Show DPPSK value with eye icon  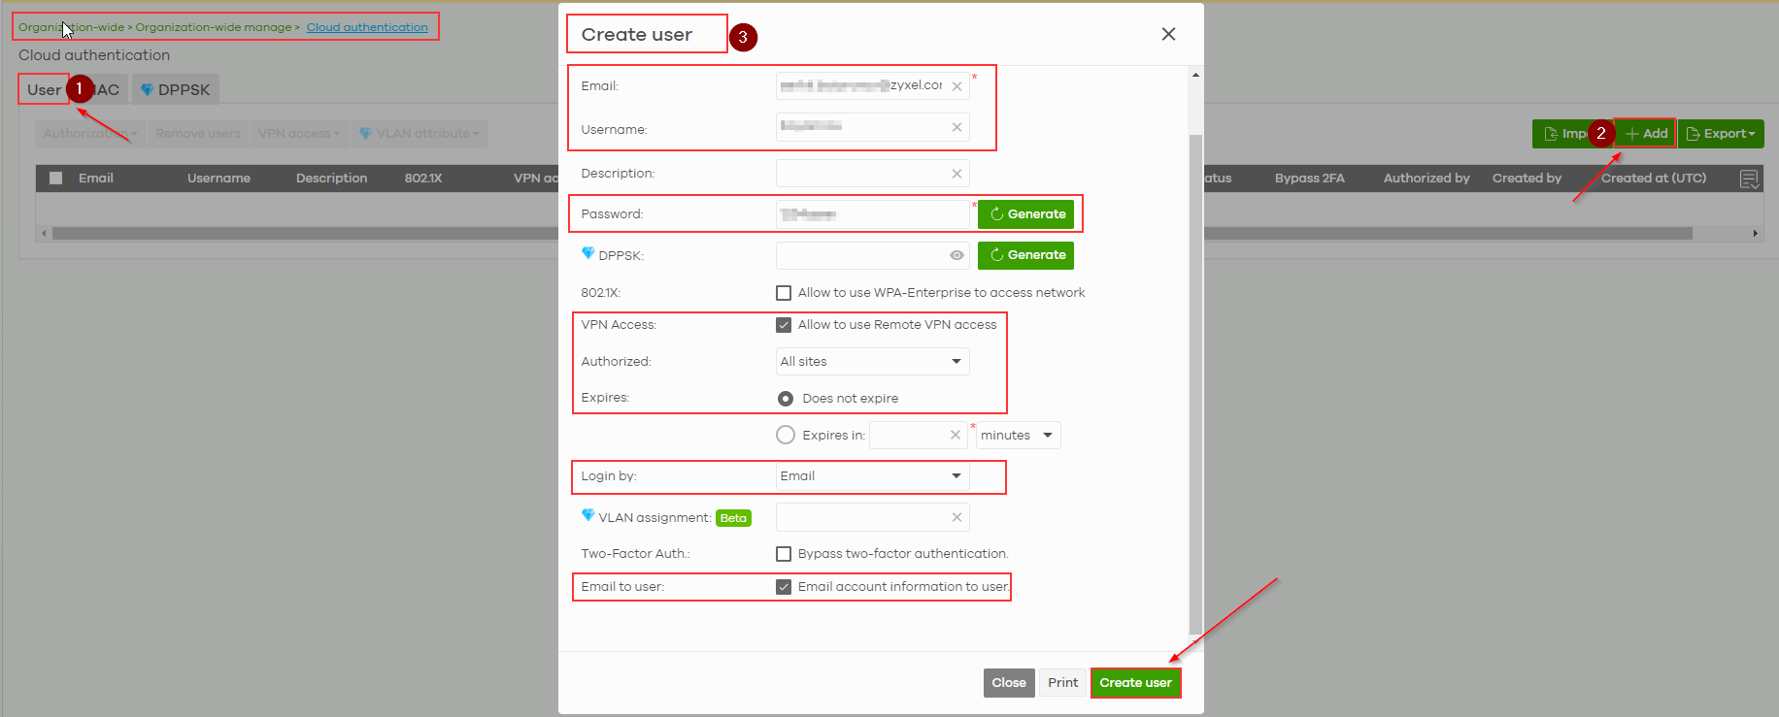click(957, 255)
